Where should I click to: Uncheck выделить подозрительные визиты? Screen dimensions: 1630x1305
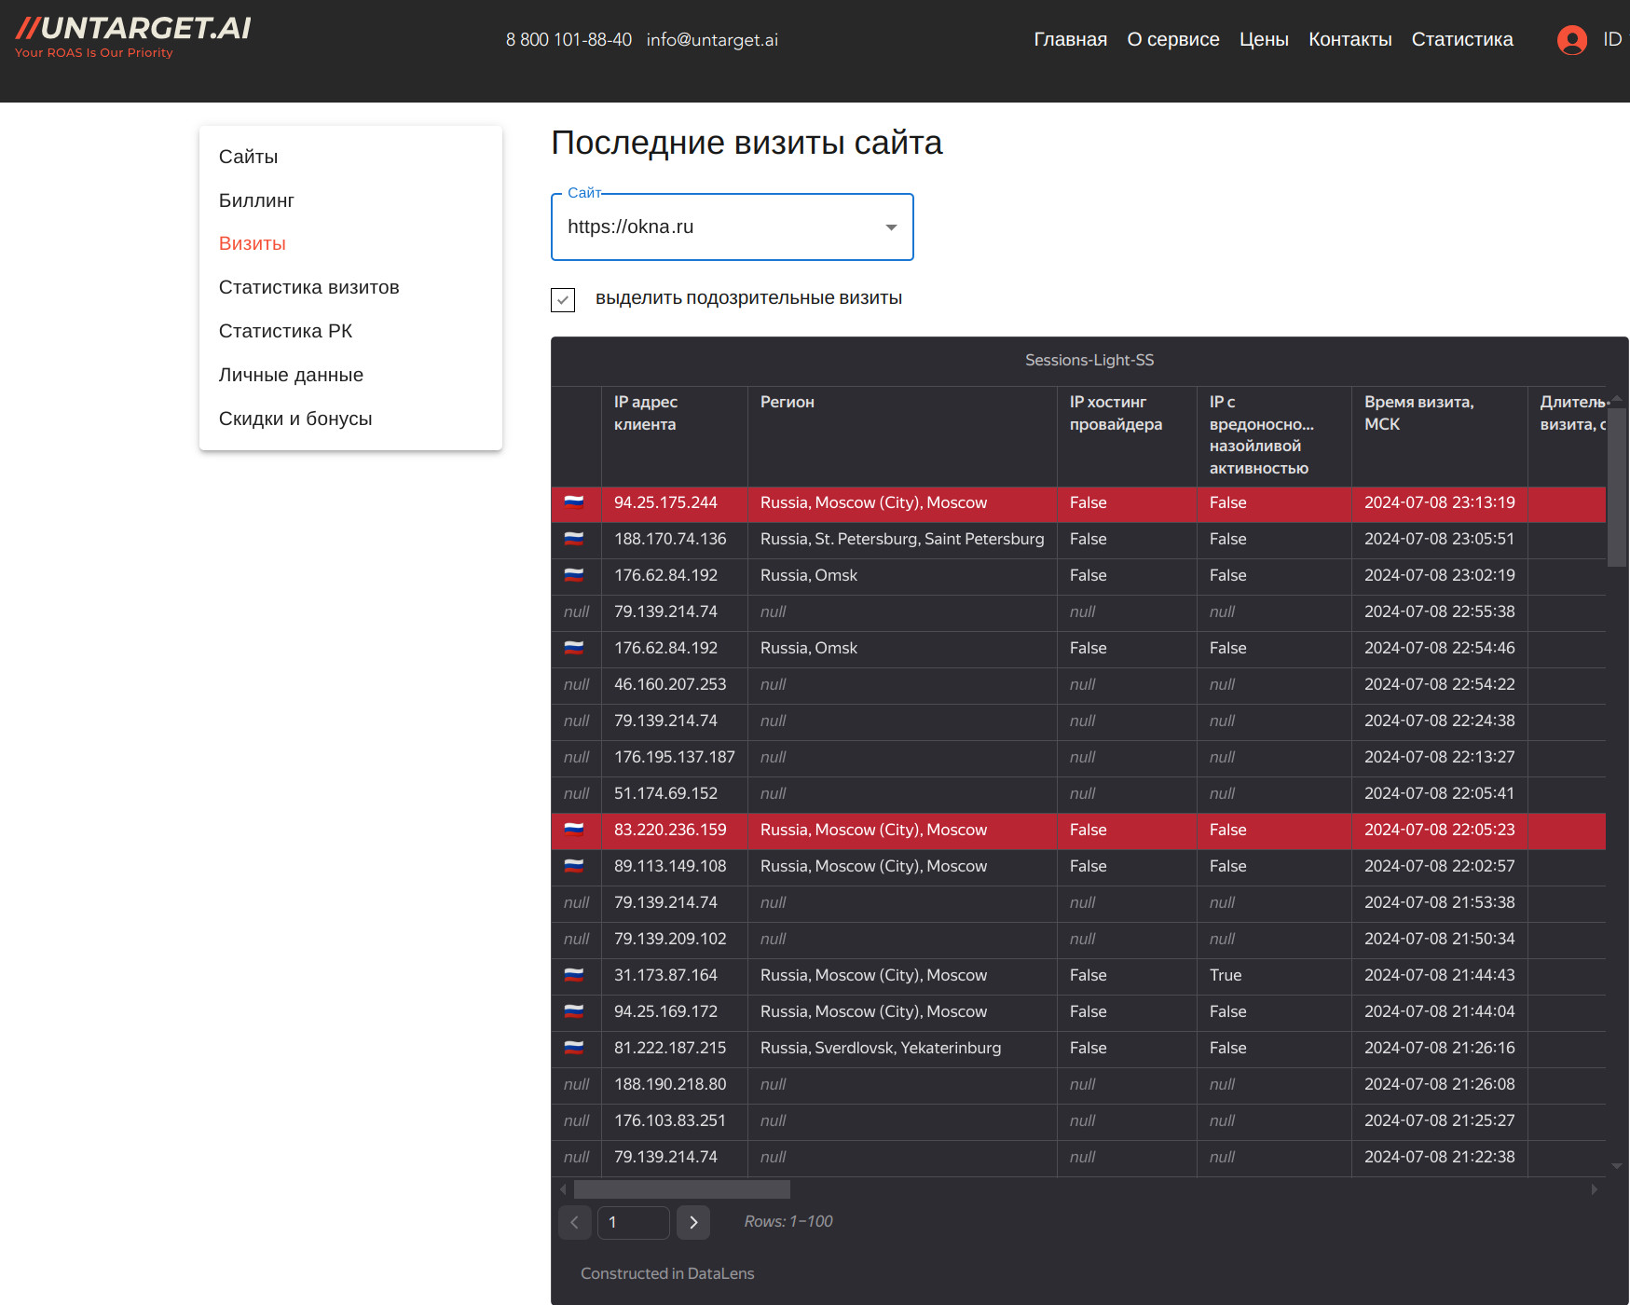pos(563,300)
